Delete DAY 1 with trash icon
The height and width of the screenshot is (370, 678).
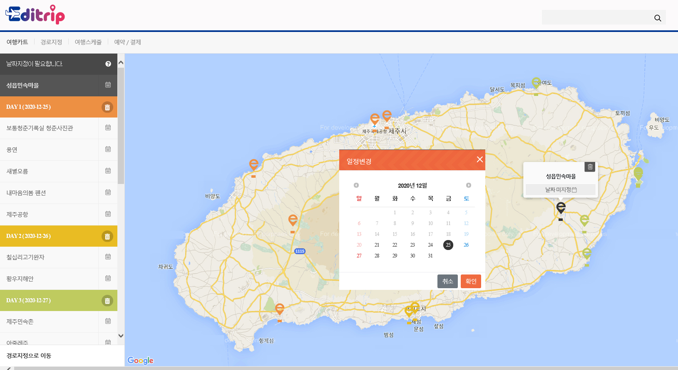tap(107, 107)
